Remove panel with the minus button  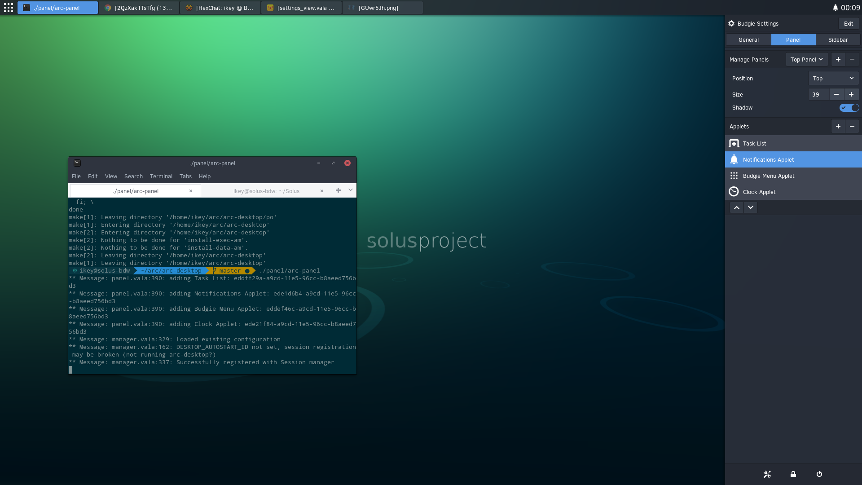click(x=852, y=59)
